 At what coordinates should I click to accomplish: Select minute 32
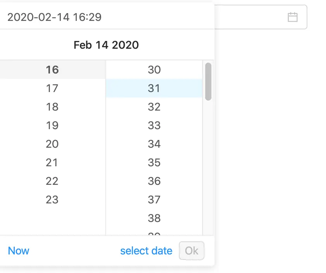154,107
